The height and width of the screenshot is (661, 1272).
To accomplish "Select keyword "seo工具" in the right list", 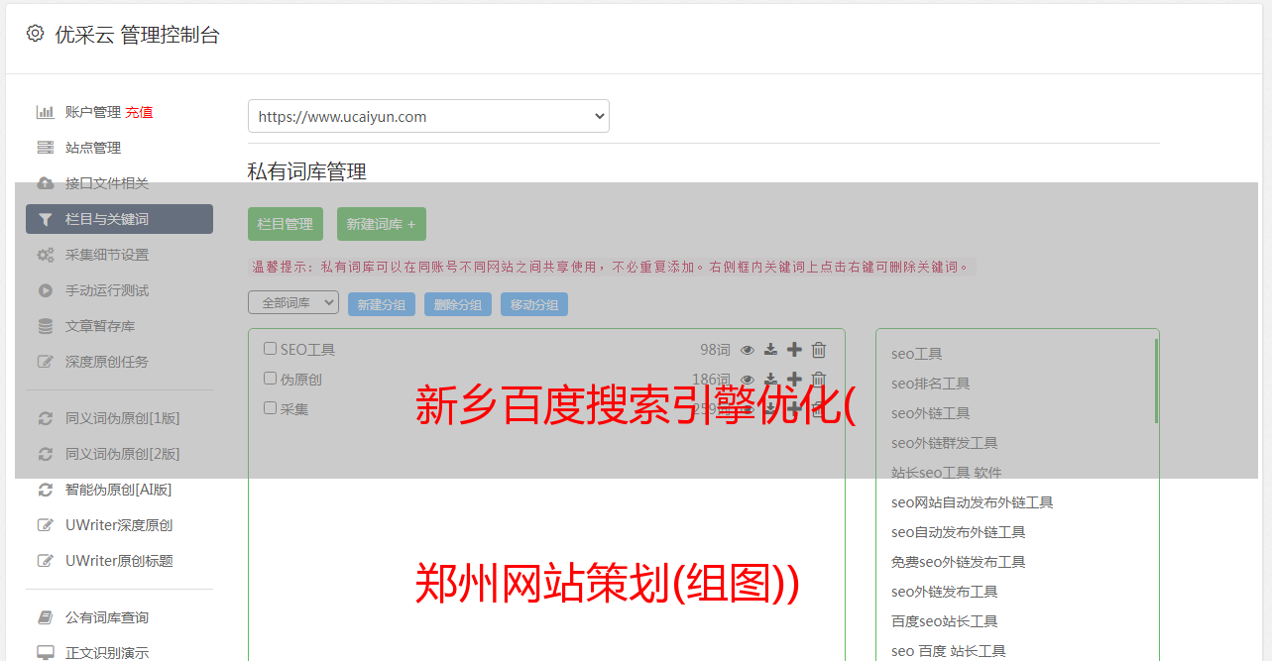I will pyautogui.click(x=917, y=354).
